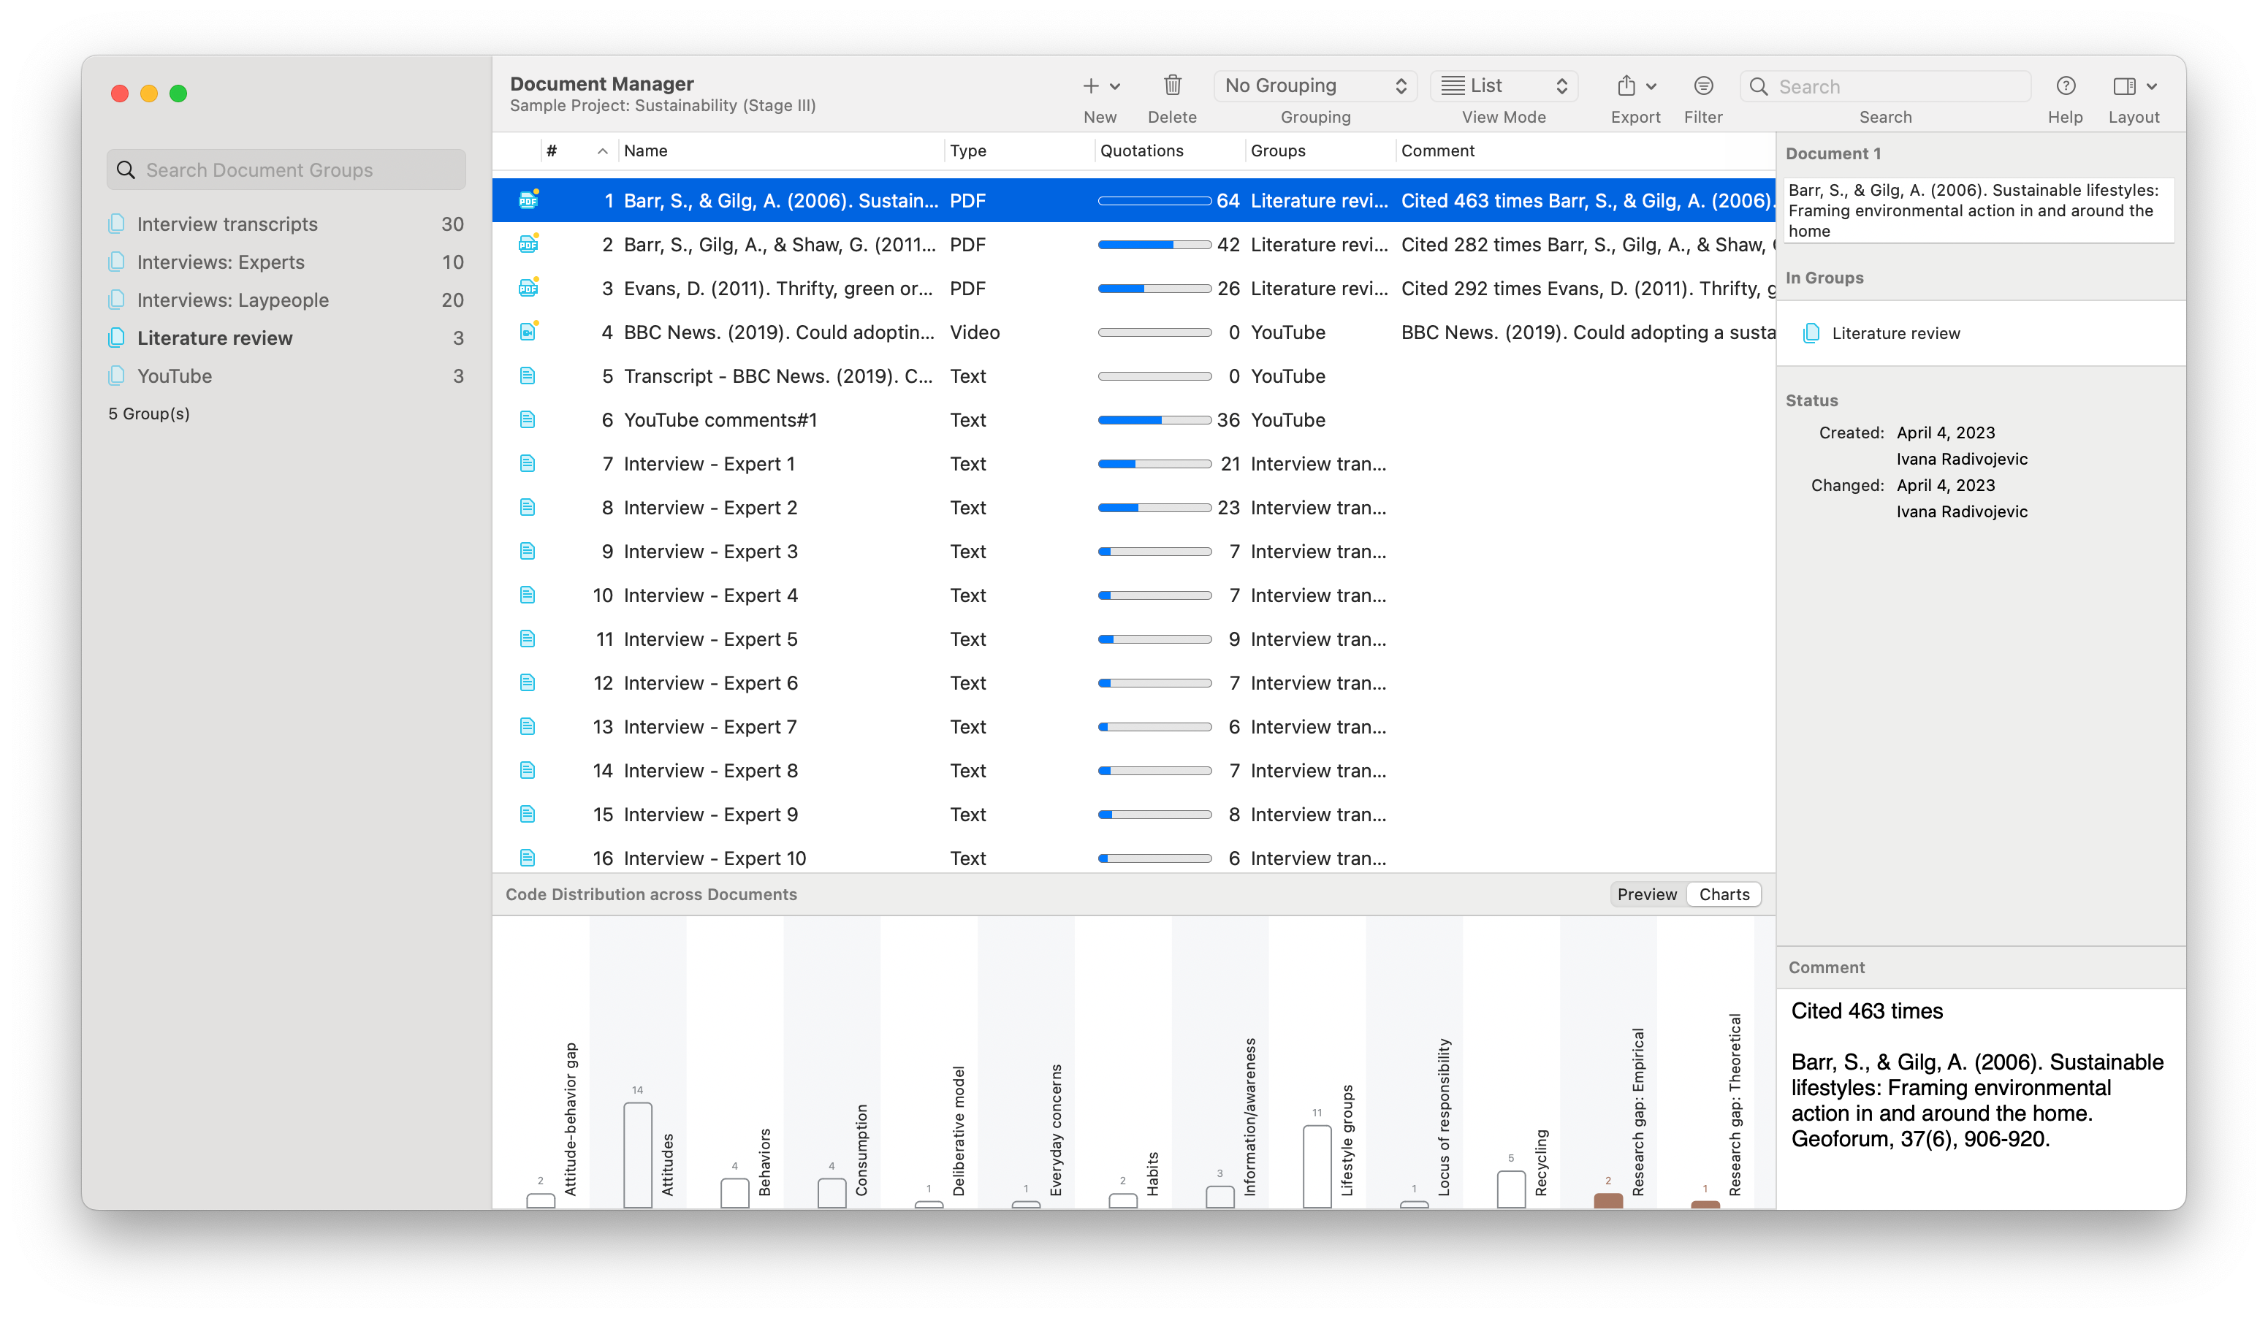Click the Quotations progress bar for Interview - Expert 1
The image size is (2268, 1318).
pyautogui.click(x=1154, y=463)
